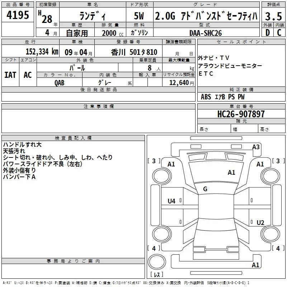Click the A1 mark on rear bumper

point(255,265)
